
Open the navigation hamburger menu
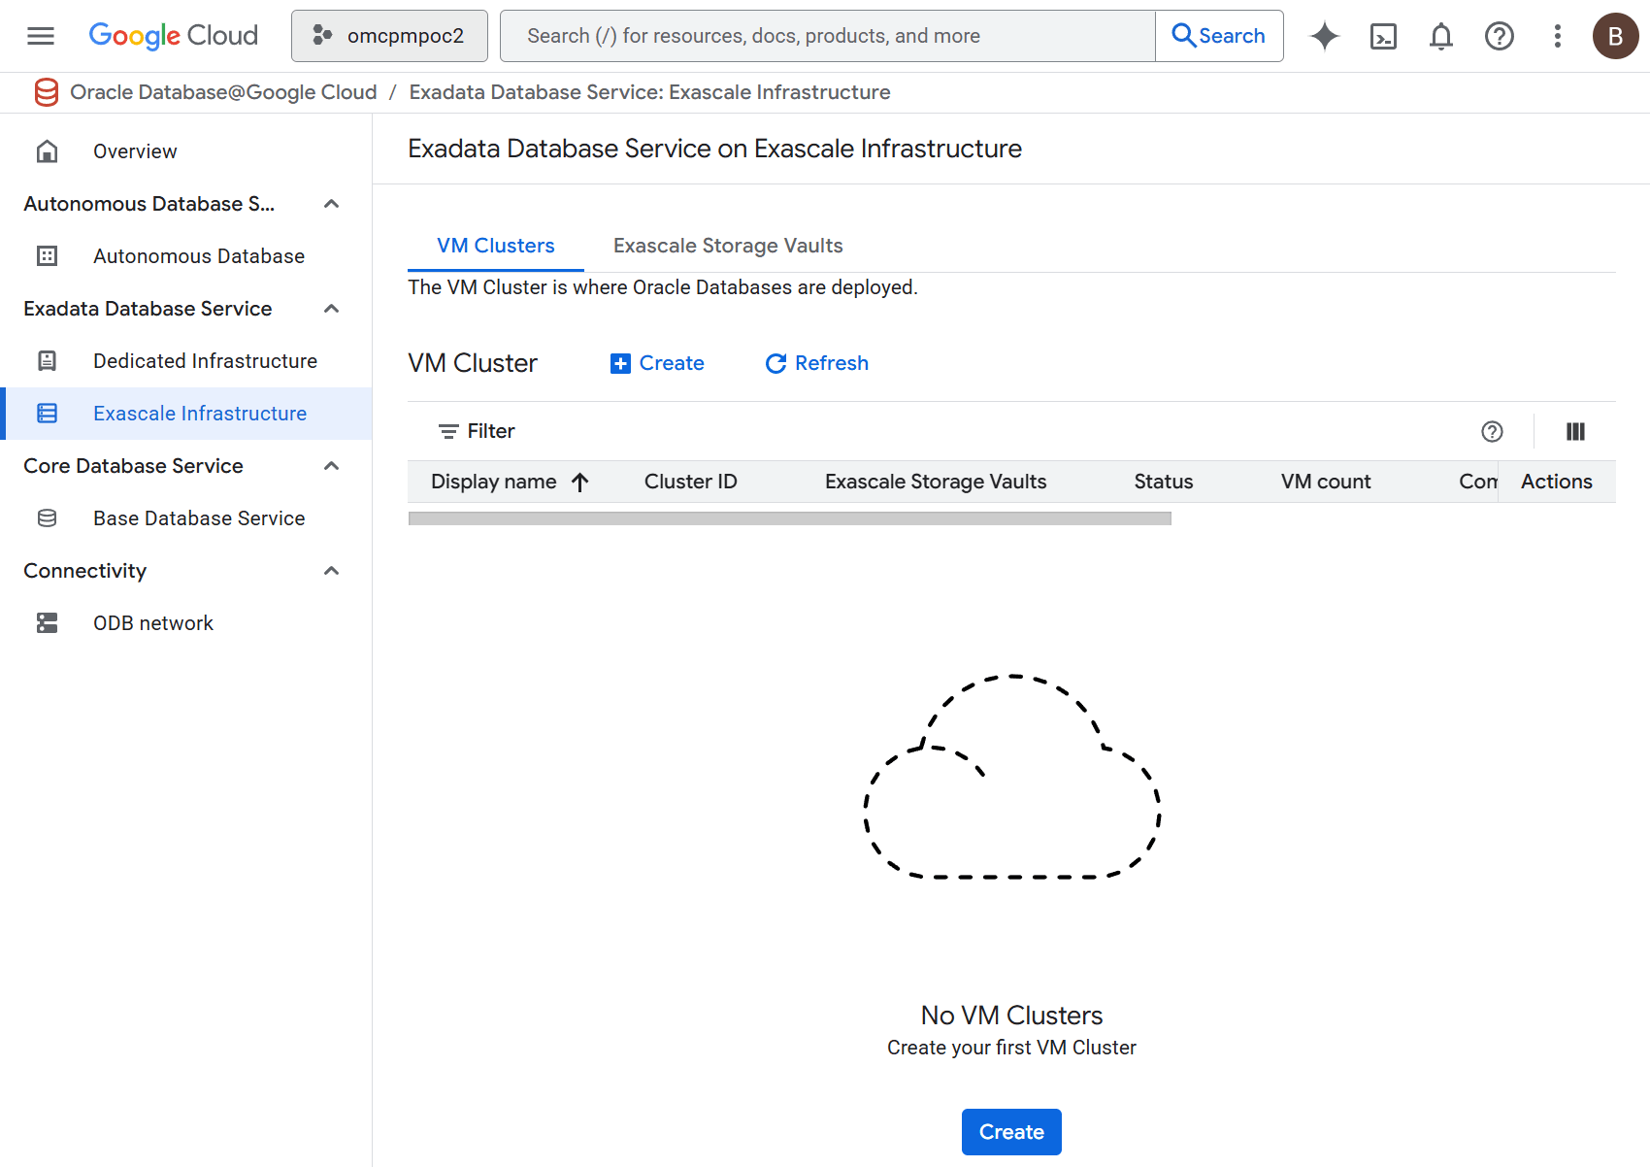coord(40,35)
